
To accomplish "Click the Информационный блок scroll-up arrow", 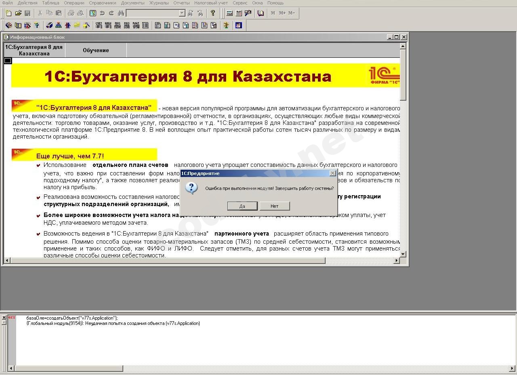I will click(403, 46).
